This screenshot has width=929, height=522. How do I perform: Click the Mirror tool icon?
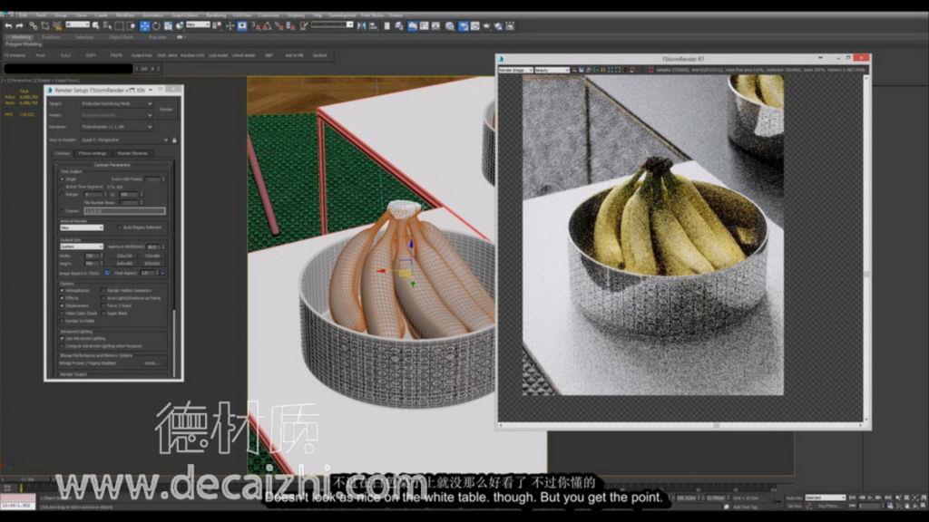tap(361, 26)
